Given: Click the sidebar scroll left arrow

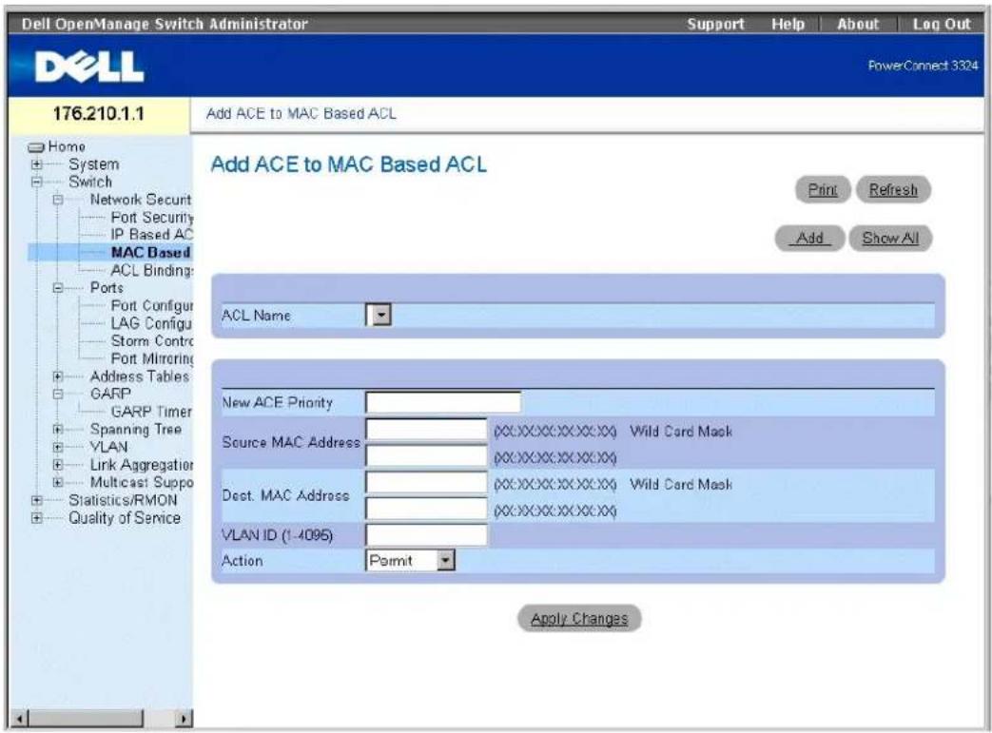Looking at the screenshot, I should (20, 719).
